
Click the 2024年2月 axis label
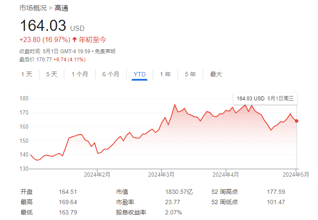97,175
